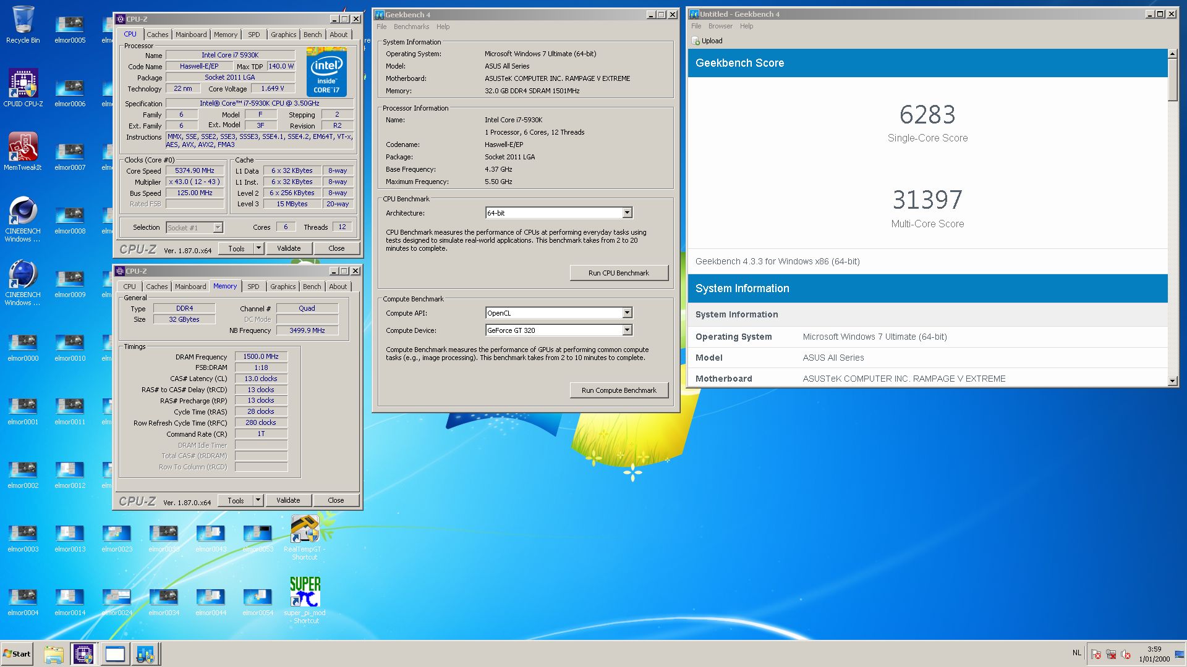1187x667 pixels.
Task: Select elmor0008 screenshot file icon
Action: (x=70, y=220)
